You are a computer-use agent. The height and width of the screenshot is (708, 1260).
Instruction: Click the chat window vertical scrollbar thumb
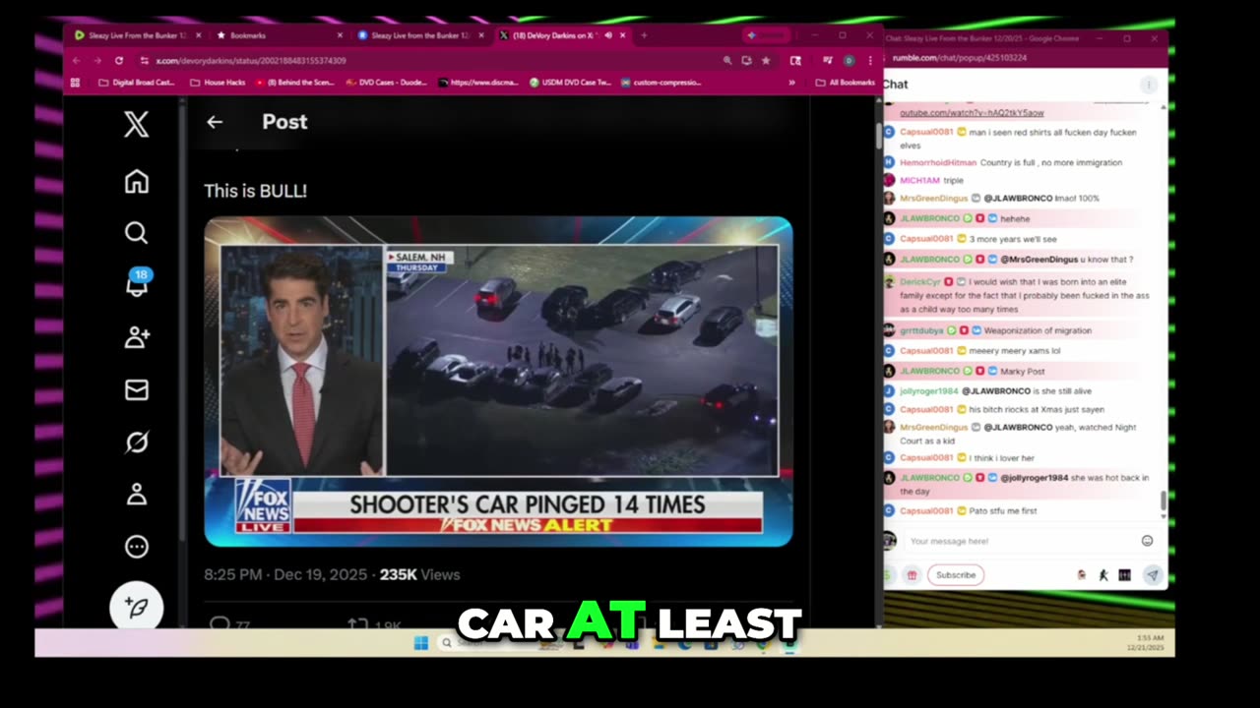(1163, 501)
